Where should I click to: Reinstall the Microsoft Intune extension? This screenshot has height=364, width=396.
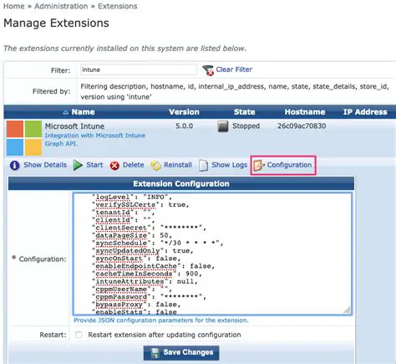click(178, 165)
